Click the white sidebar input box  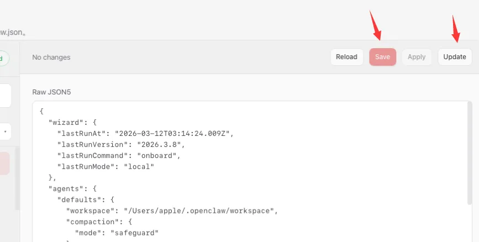click(4, 96)
